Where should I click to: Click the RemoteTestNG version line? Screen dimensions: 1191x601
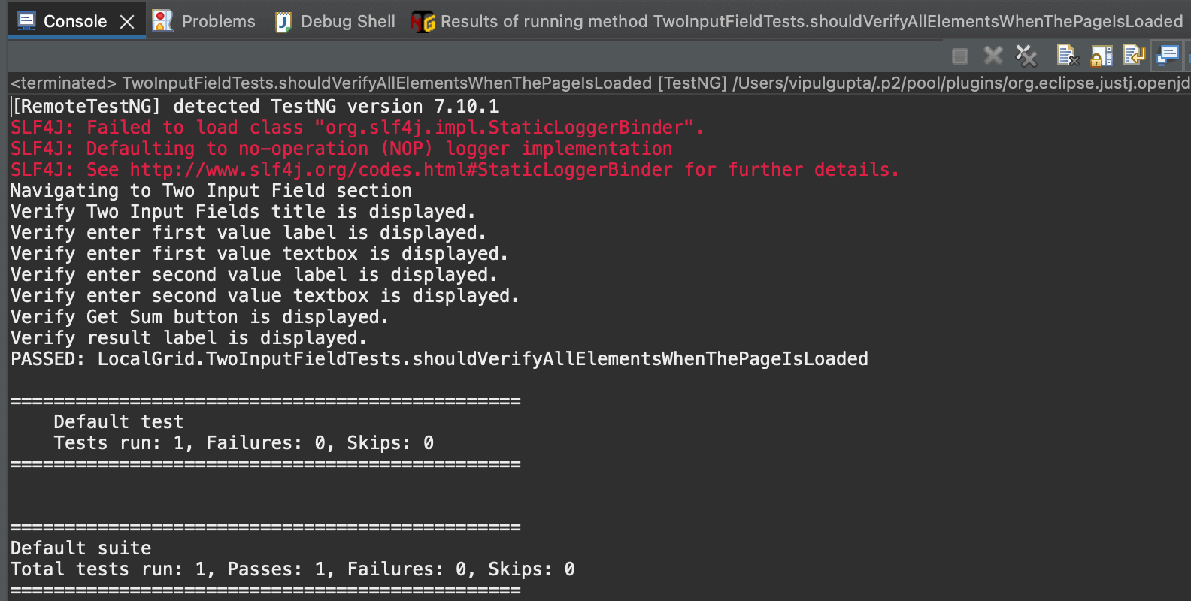256,107
